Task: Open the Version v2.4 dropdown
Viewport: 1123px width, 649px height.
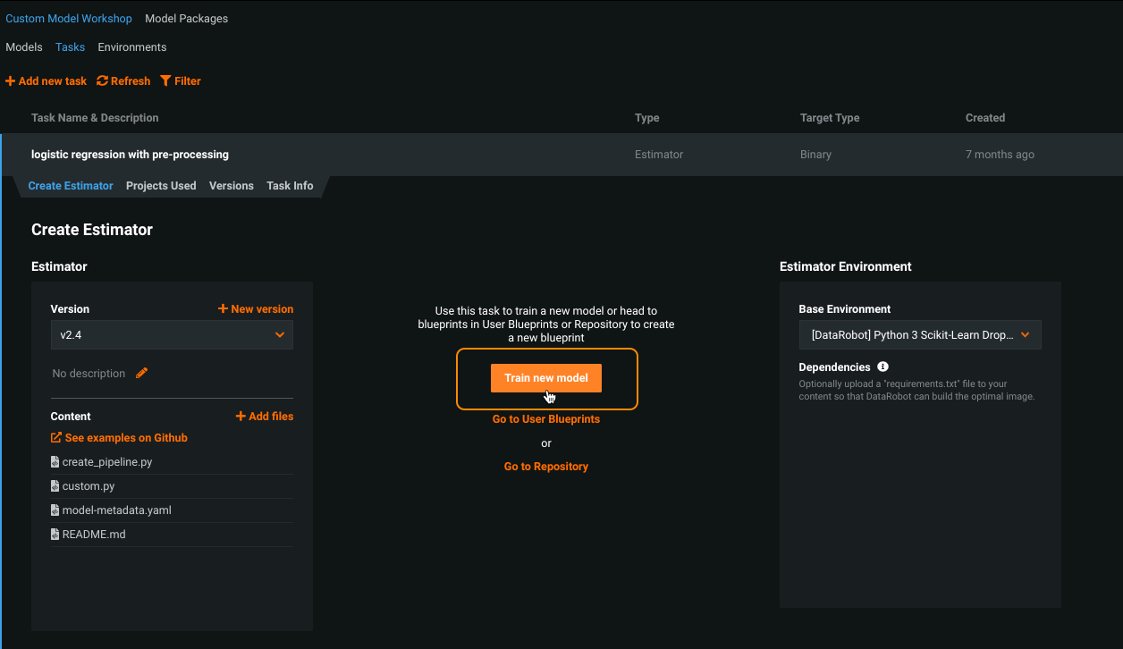Action: coord(172,335)
